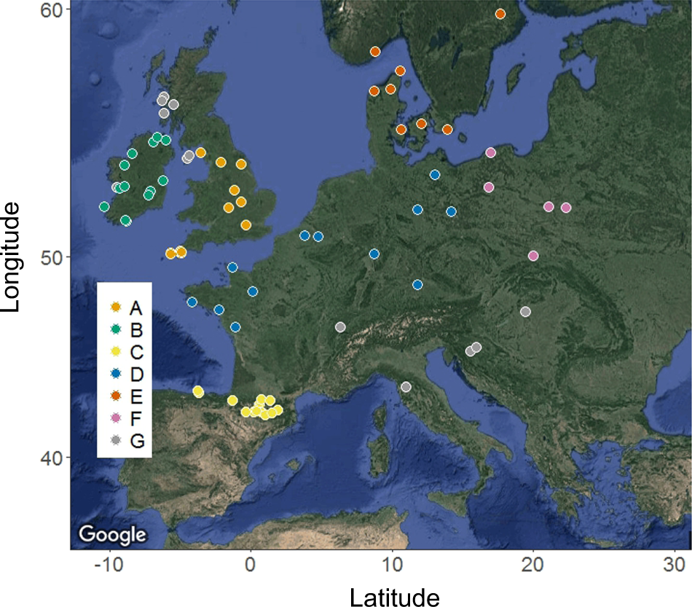The width and height of the screenshot is (692, 607).
Task: Select the 60 tick label on vertical axis
Action: [58, 8]
